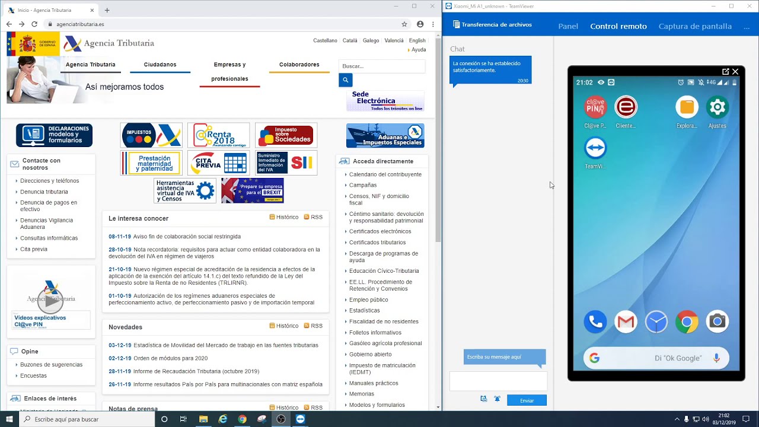The width and height of the screenshot is (759, 427).
Task: Open Orden de módulos para 2020 news
Action: point(171,358)
